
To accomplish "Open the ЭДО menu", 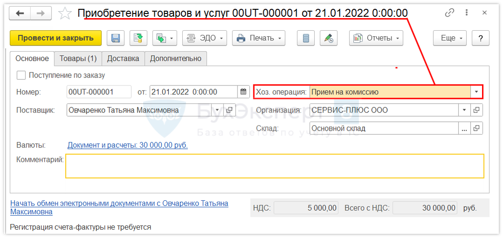I will [x=205, y=38].
